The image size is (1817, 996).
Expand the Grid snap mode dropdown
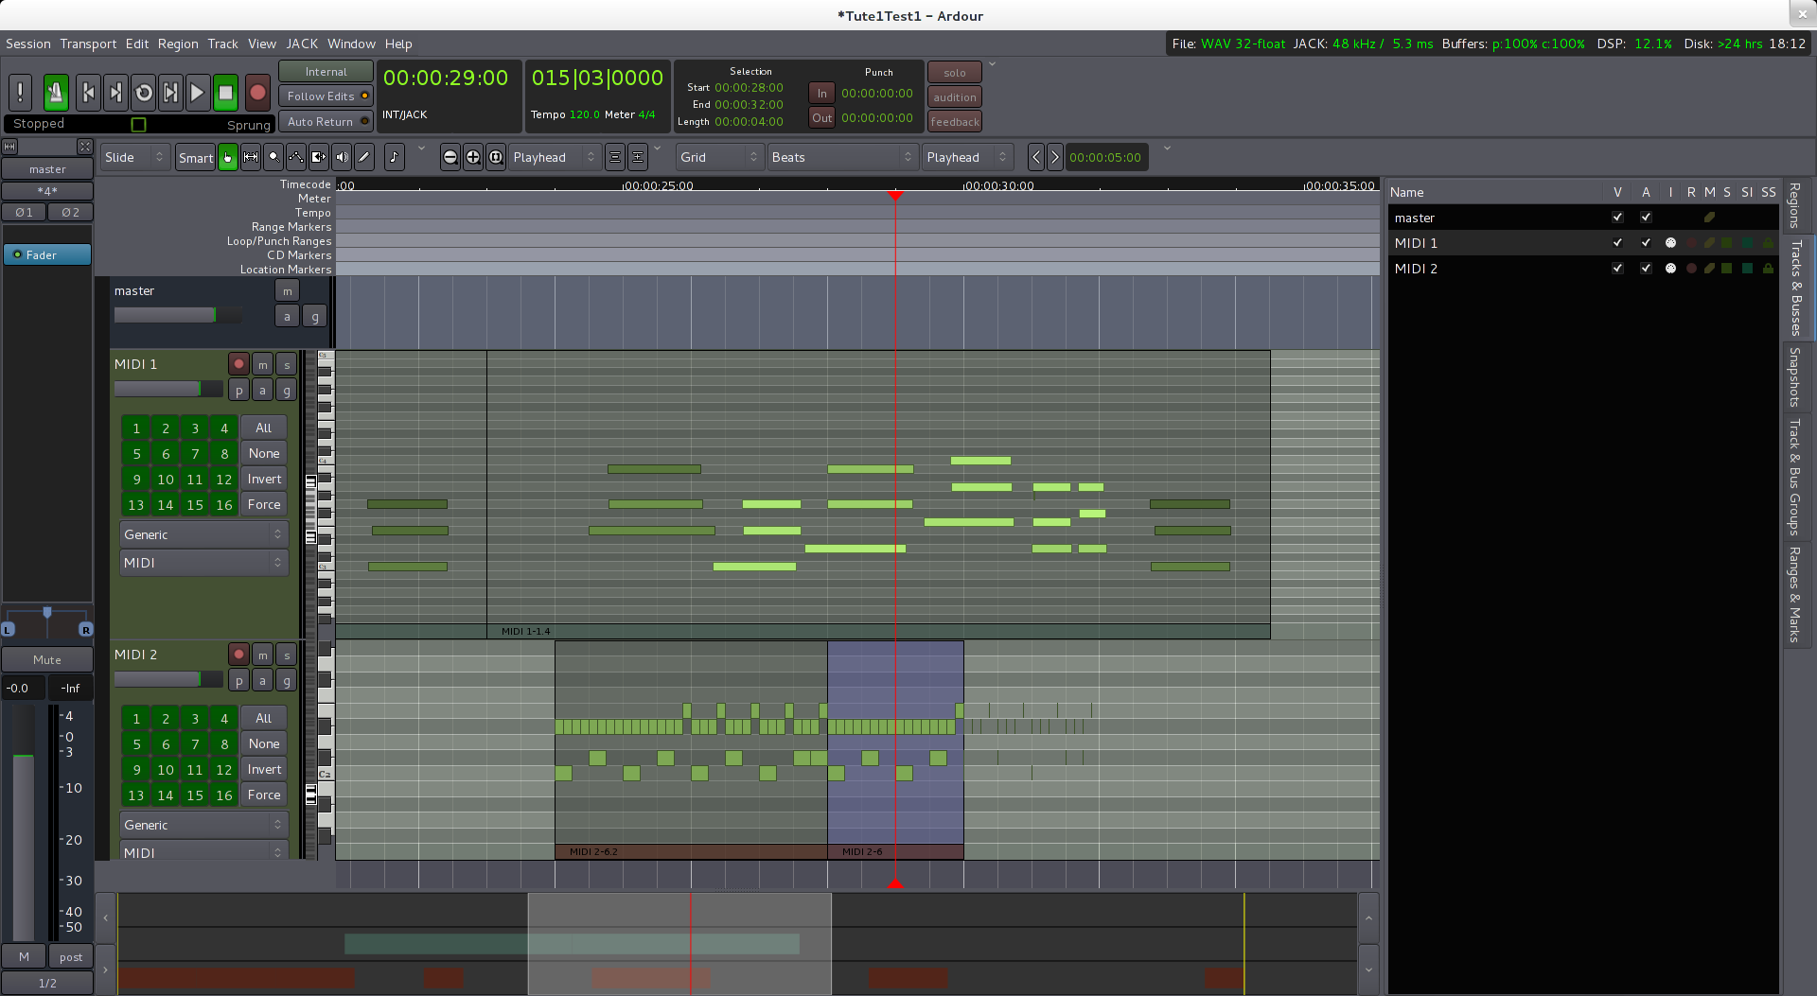pyautogui.click(x=719, y=157)
